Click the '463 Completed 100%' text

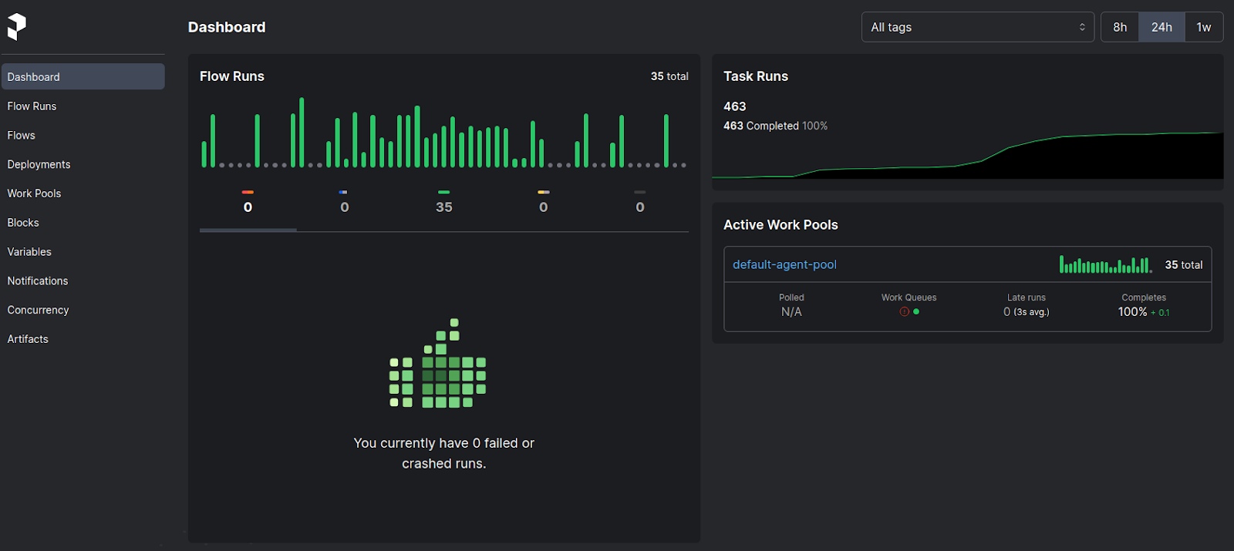click(775, 126)
